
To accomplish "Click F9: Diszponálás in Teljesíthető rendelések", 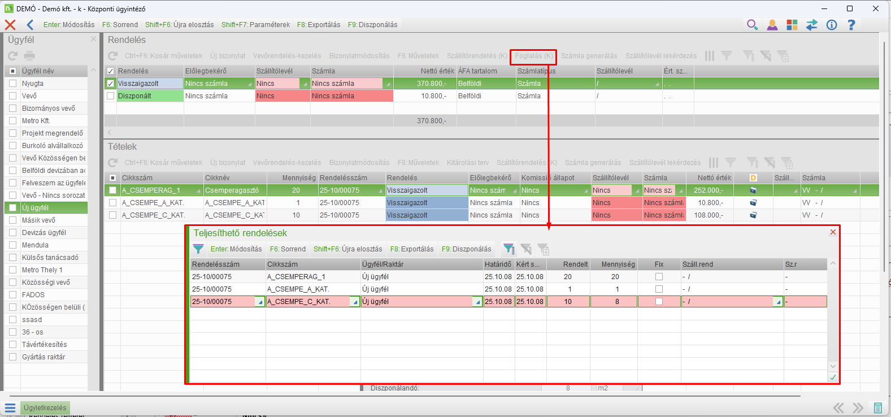I will pyautogui.click(x=467, y=249).
